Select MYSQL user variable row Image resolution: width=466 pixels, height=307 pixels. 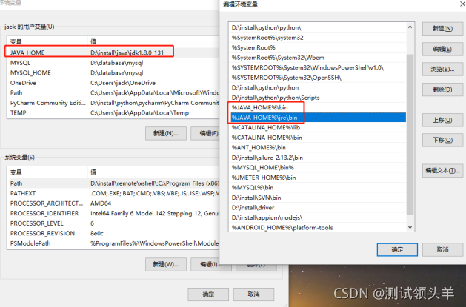pos(113,63)
